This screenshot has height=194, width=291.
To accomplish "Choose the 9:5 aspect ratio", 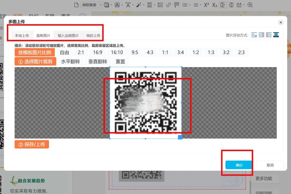I will click(x=135, y=52).
